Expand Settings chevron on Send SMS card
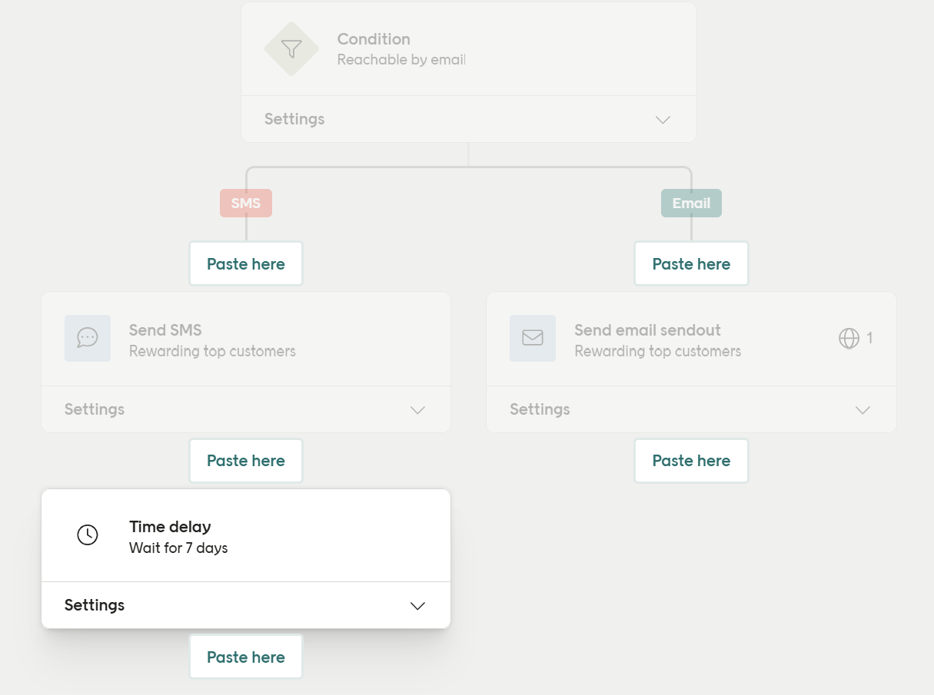Image resolution: width=934 pixels, height=695 pixels. pos(417,410)
